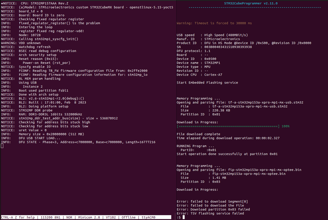Click 'Checking for address bits stuck low'
Viewport: 328px width, 220px height.
pos(45,126)
